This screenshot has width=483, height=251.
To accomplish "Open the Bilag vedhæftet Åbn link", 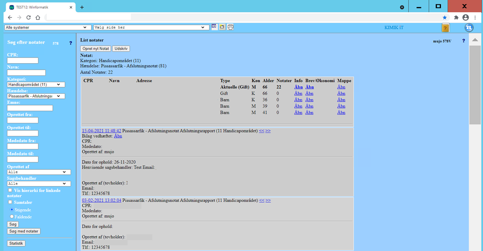I will pos(118,136).
